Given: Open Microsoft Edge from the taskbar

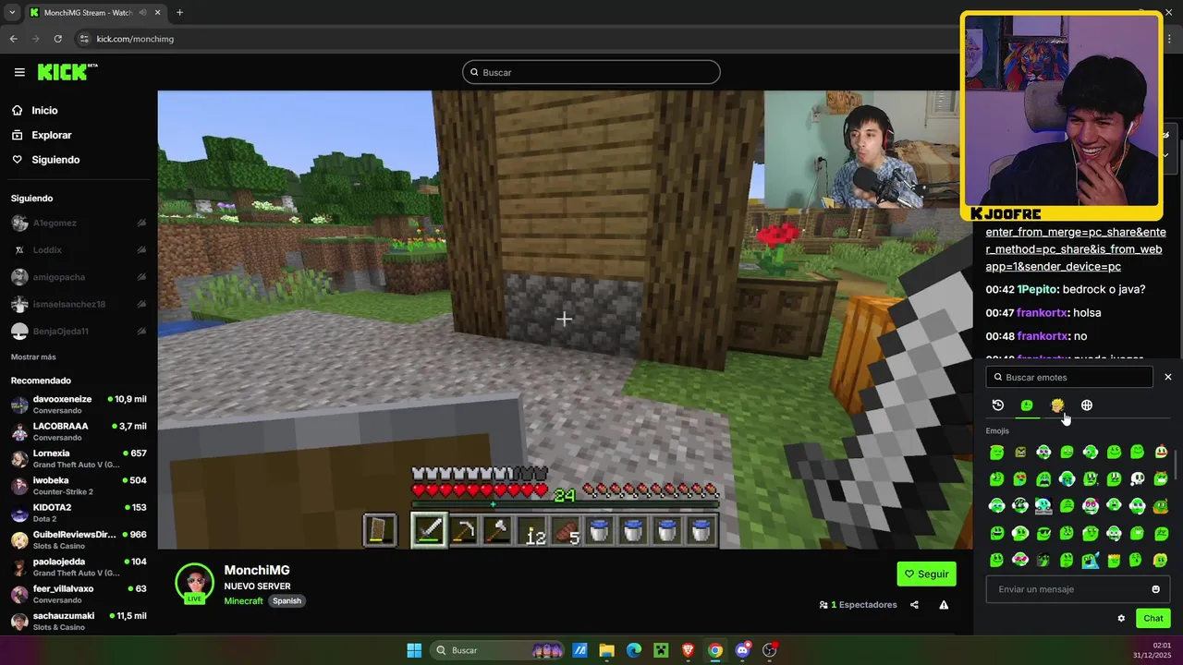Looking at the screenshot, I should 634,650.
